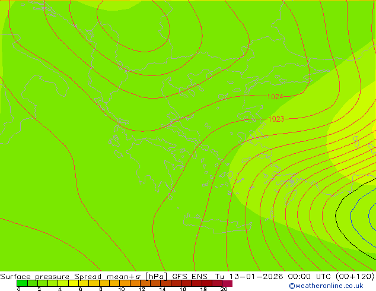Click legend scale number 0
Image resolution: width=376 pixels, height=291 pixels.
coord(18,289)
